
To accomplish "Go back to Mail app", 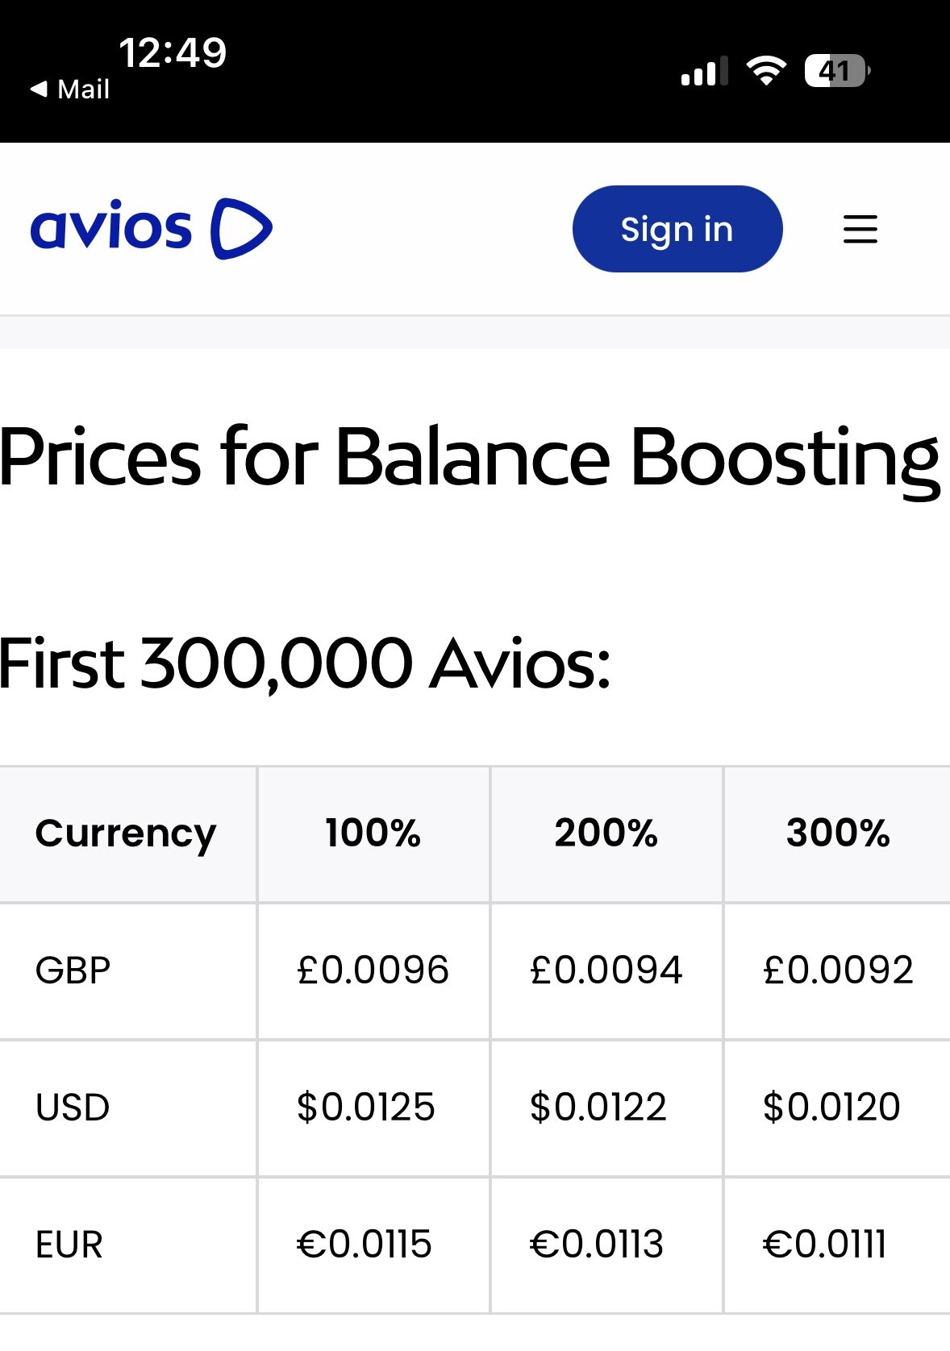I will pos(70,89).
